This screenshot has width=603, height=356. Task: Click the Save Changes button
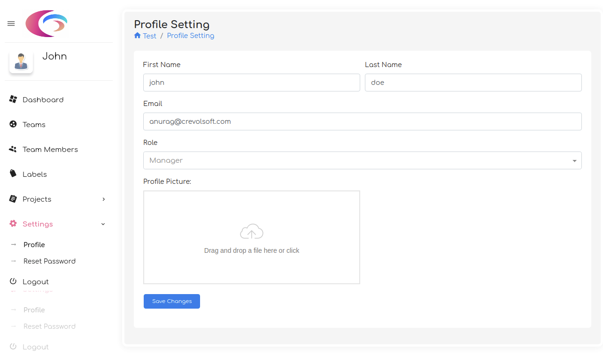coord(172,301)
